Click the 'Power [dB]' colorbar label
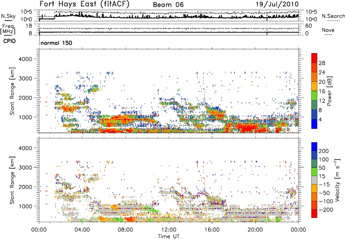The height and width of the screenshot is (239, 345). (x=329, y=91)
